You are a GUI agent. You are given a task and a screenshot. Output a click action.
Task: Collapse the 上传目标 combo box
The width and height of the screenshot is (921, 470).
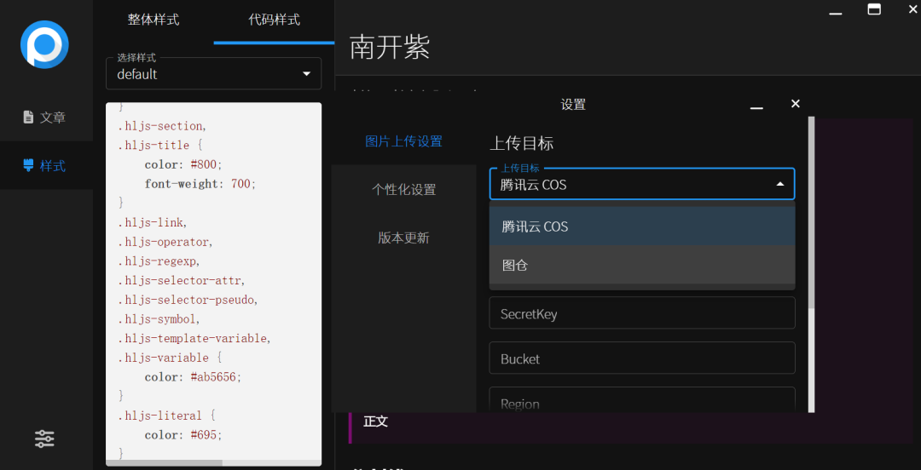(x=642, y=185)
